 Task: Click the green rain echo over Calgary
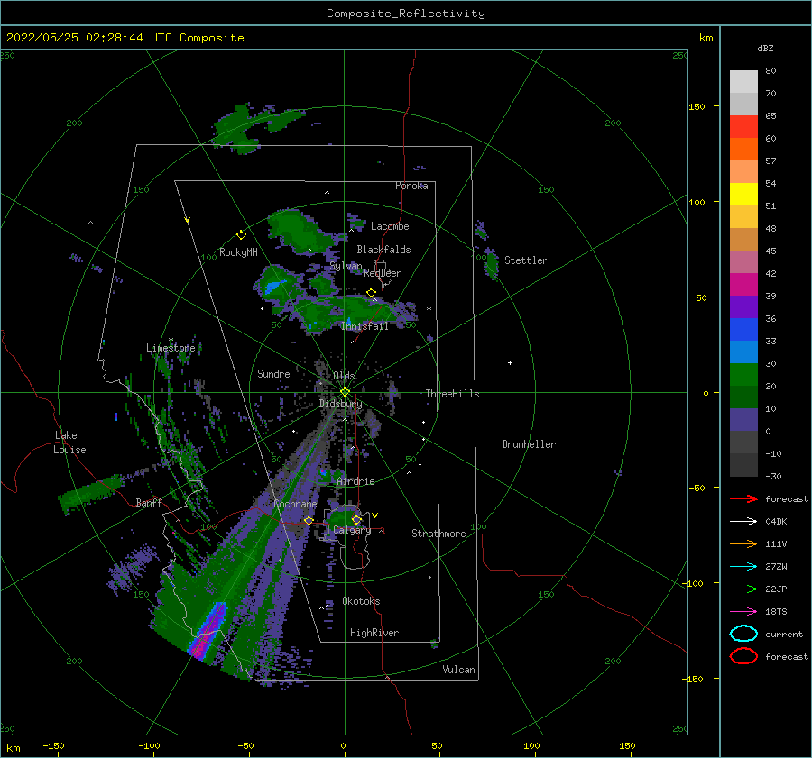click(x=344, y=517)
